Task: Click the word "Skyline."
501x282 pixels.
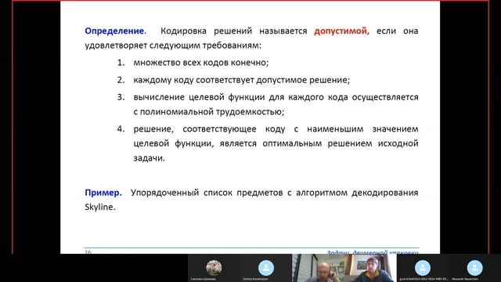Action: pyautogui.click(x=100, y=207)
